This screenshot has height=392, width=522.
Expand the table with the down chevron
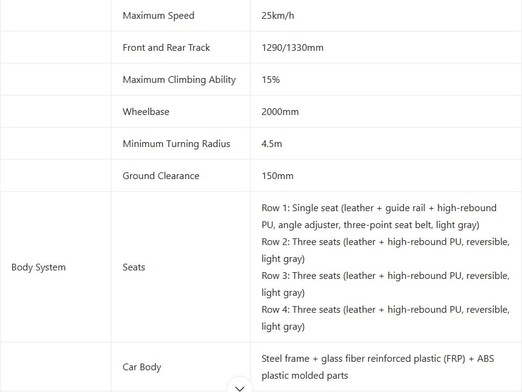pos(240,387)
